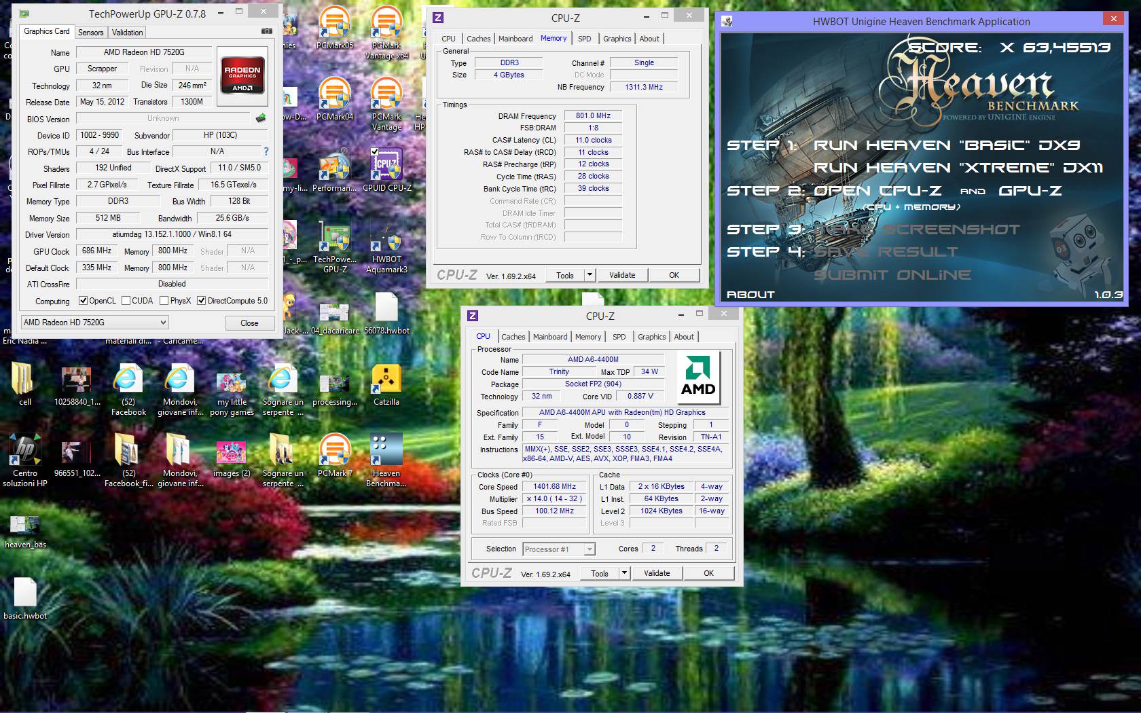
Task: Click Run Heaven "Xtreme" DX11 in HWBOT
Action: point(958,168)
